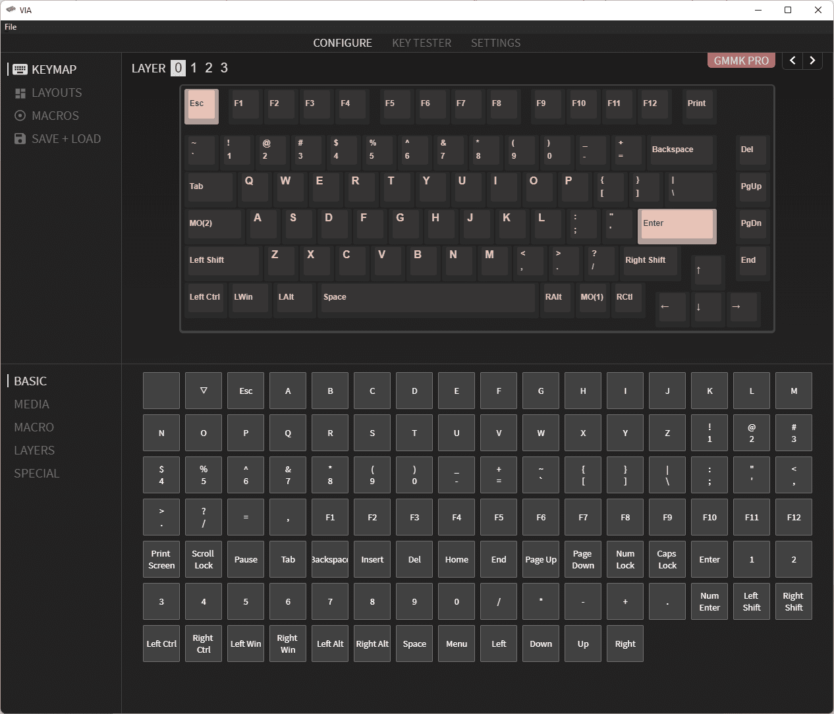
Task: Select the Left Shift key on the keyboard
Action: pyautogui.click(x=222, y=263)
